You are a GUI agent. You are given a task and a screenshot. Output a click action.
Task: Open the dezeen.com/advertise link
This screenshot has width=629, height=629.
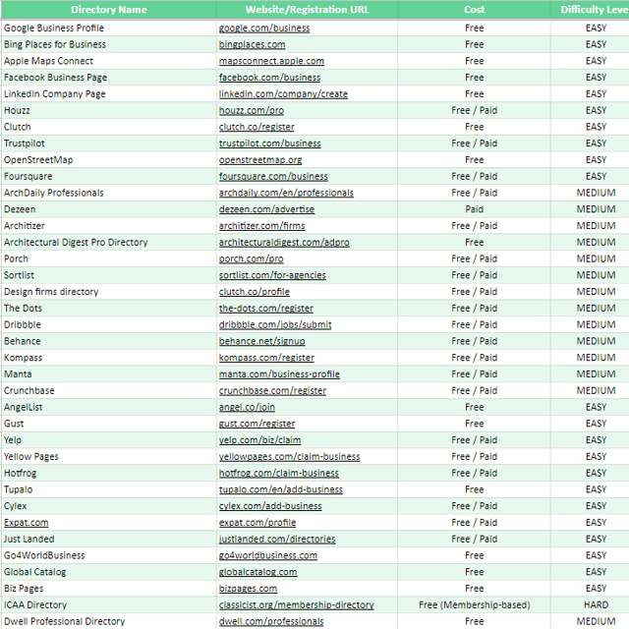click(266, 209)
